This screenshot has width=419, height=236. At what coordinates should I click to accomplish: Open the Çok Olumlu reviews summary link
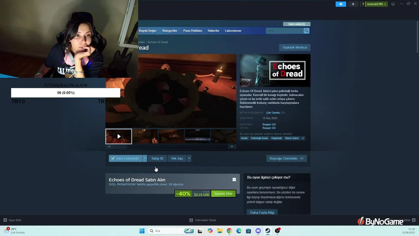273,113
